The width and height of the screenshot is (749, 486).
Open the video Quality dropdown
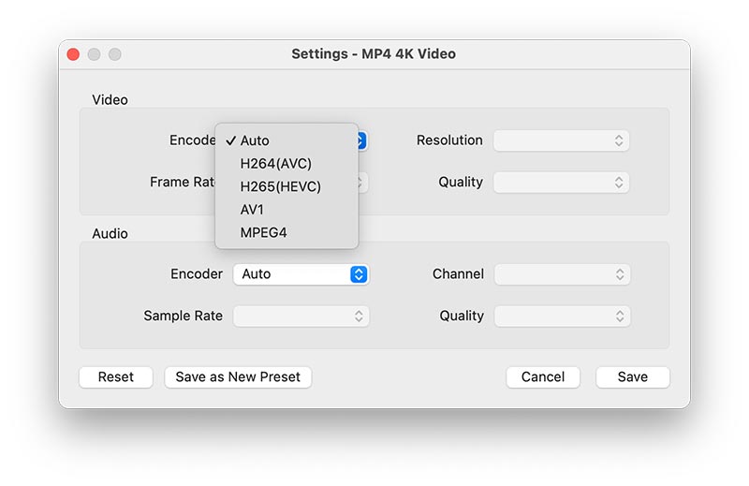561,182
